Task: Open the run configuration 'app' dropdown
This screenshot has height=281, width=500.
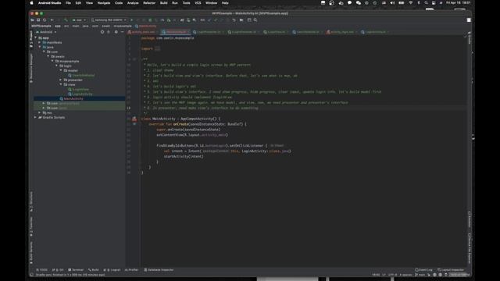Action: [x=79, y=20]
